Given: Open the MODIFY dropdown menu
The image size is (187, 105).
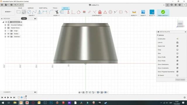Looking at the screenshot, I should (56, 15).
